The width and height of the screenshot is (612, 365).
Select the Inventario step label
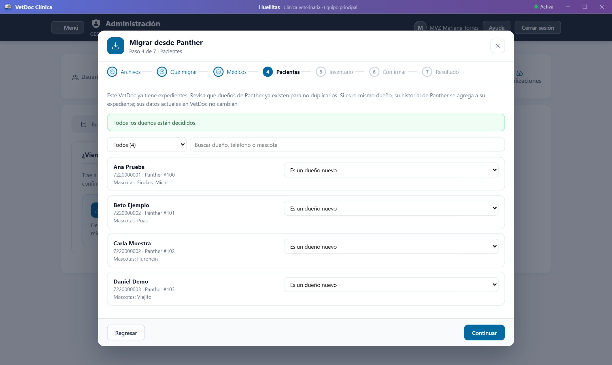(x=341, y=72)
